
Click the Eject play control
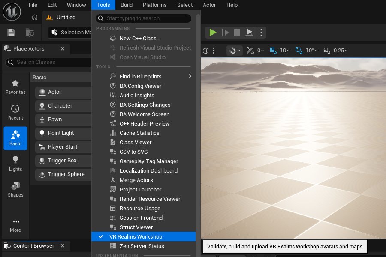point(249,33)
